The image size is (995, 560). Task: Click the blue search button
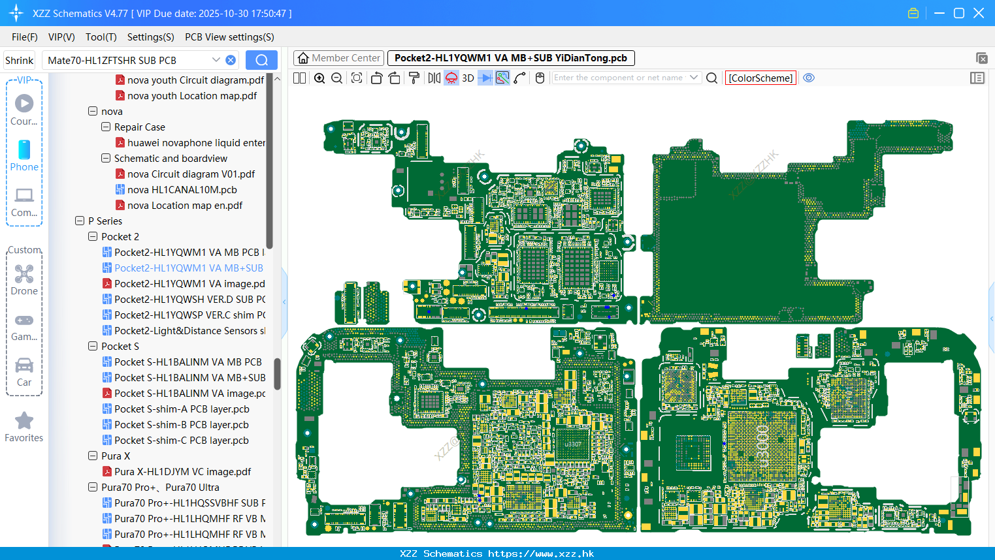261,60
